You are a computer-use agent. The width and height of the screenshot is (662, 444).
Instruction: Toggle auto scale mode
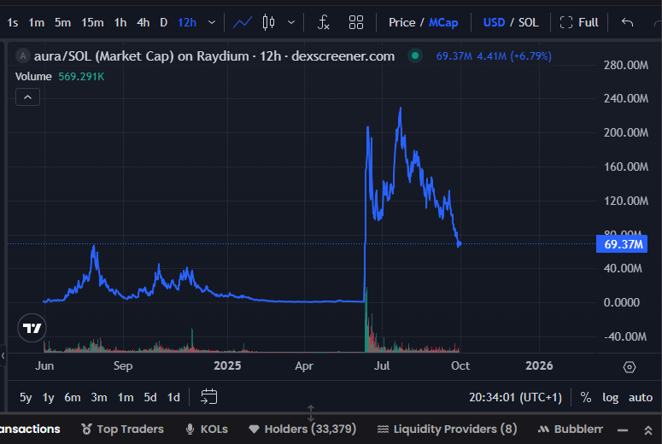tap(641, 397)
